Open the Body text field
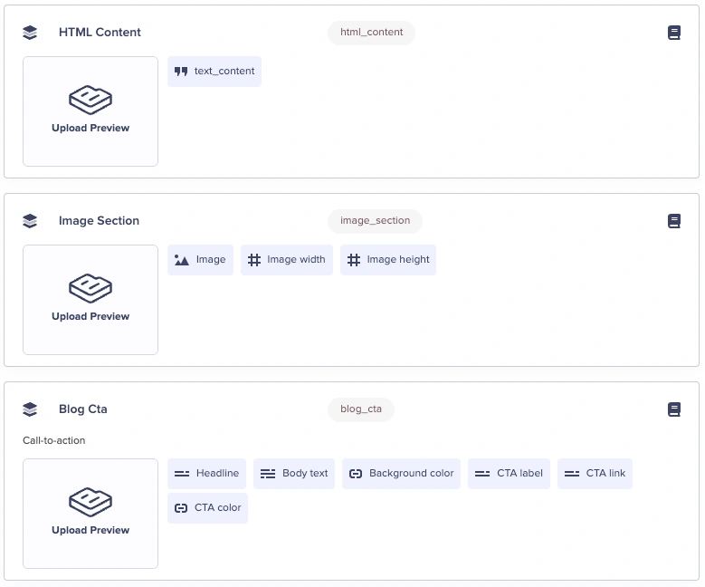This screenshot has height=587, width=705. [294, 474]
